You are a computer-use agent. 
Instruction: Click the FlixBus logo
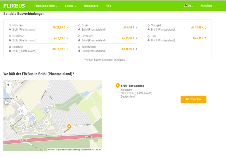14,6
